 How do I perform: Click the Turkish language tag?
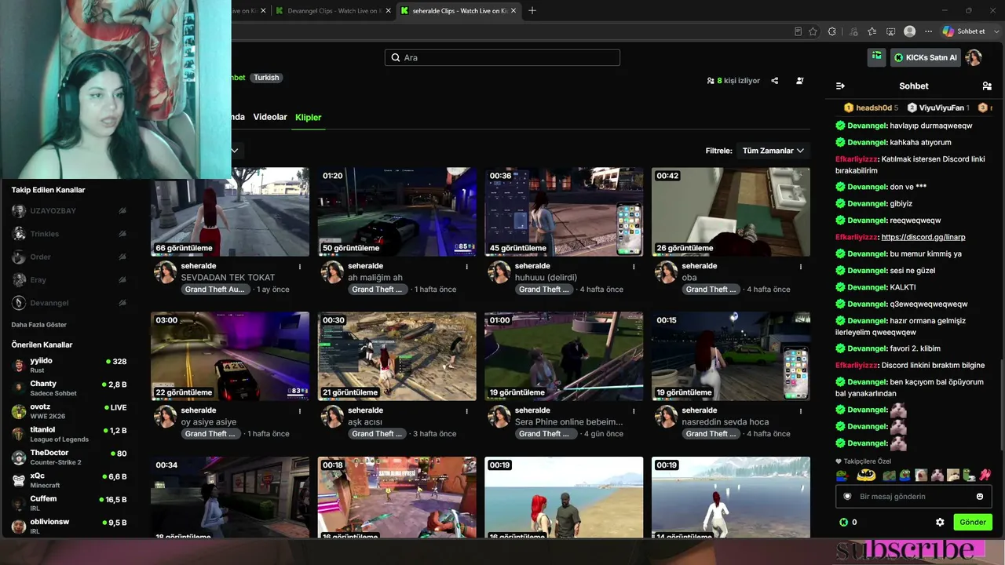[x=266, y=78]
